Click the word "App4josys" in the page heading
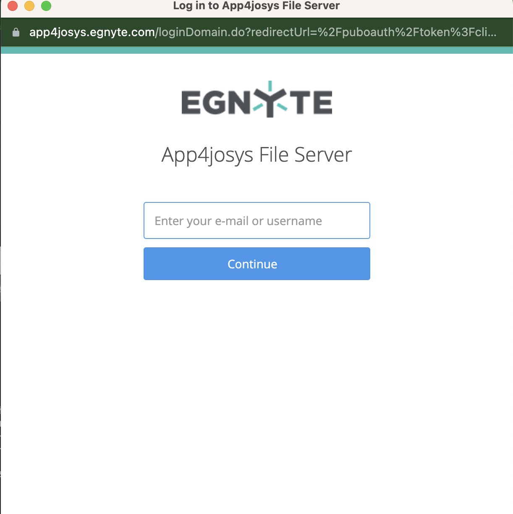Viewport: 513px width, 514px height. pyautogui.click(x=207, y=155)
